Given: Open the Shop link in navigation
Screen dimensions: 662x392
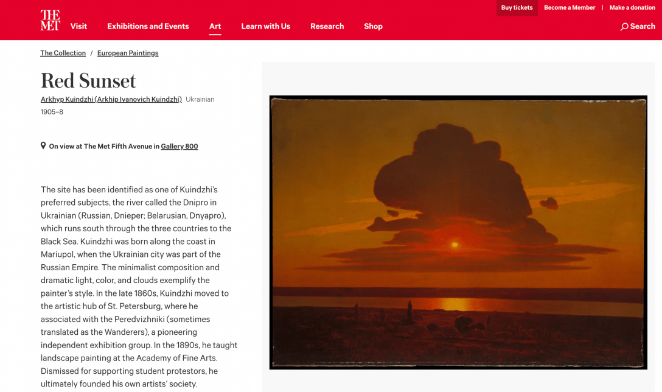Looking at the screenshot, I should click(x=373, y=26).
